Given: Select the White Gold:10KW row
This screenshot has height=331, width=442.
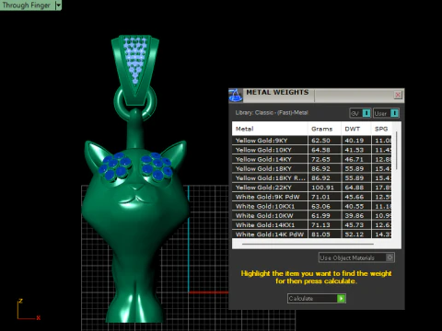Looking at the screenshot, I should [x=311, y=215].
